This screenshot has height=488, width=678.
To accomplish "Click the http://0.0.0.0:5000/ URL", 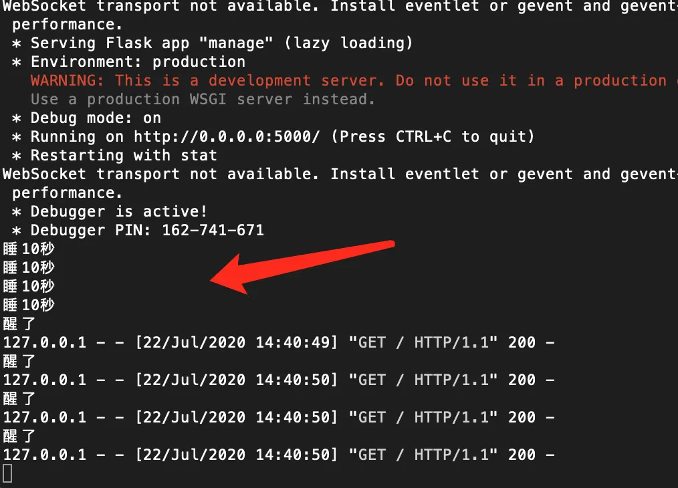I will point(227,136).
